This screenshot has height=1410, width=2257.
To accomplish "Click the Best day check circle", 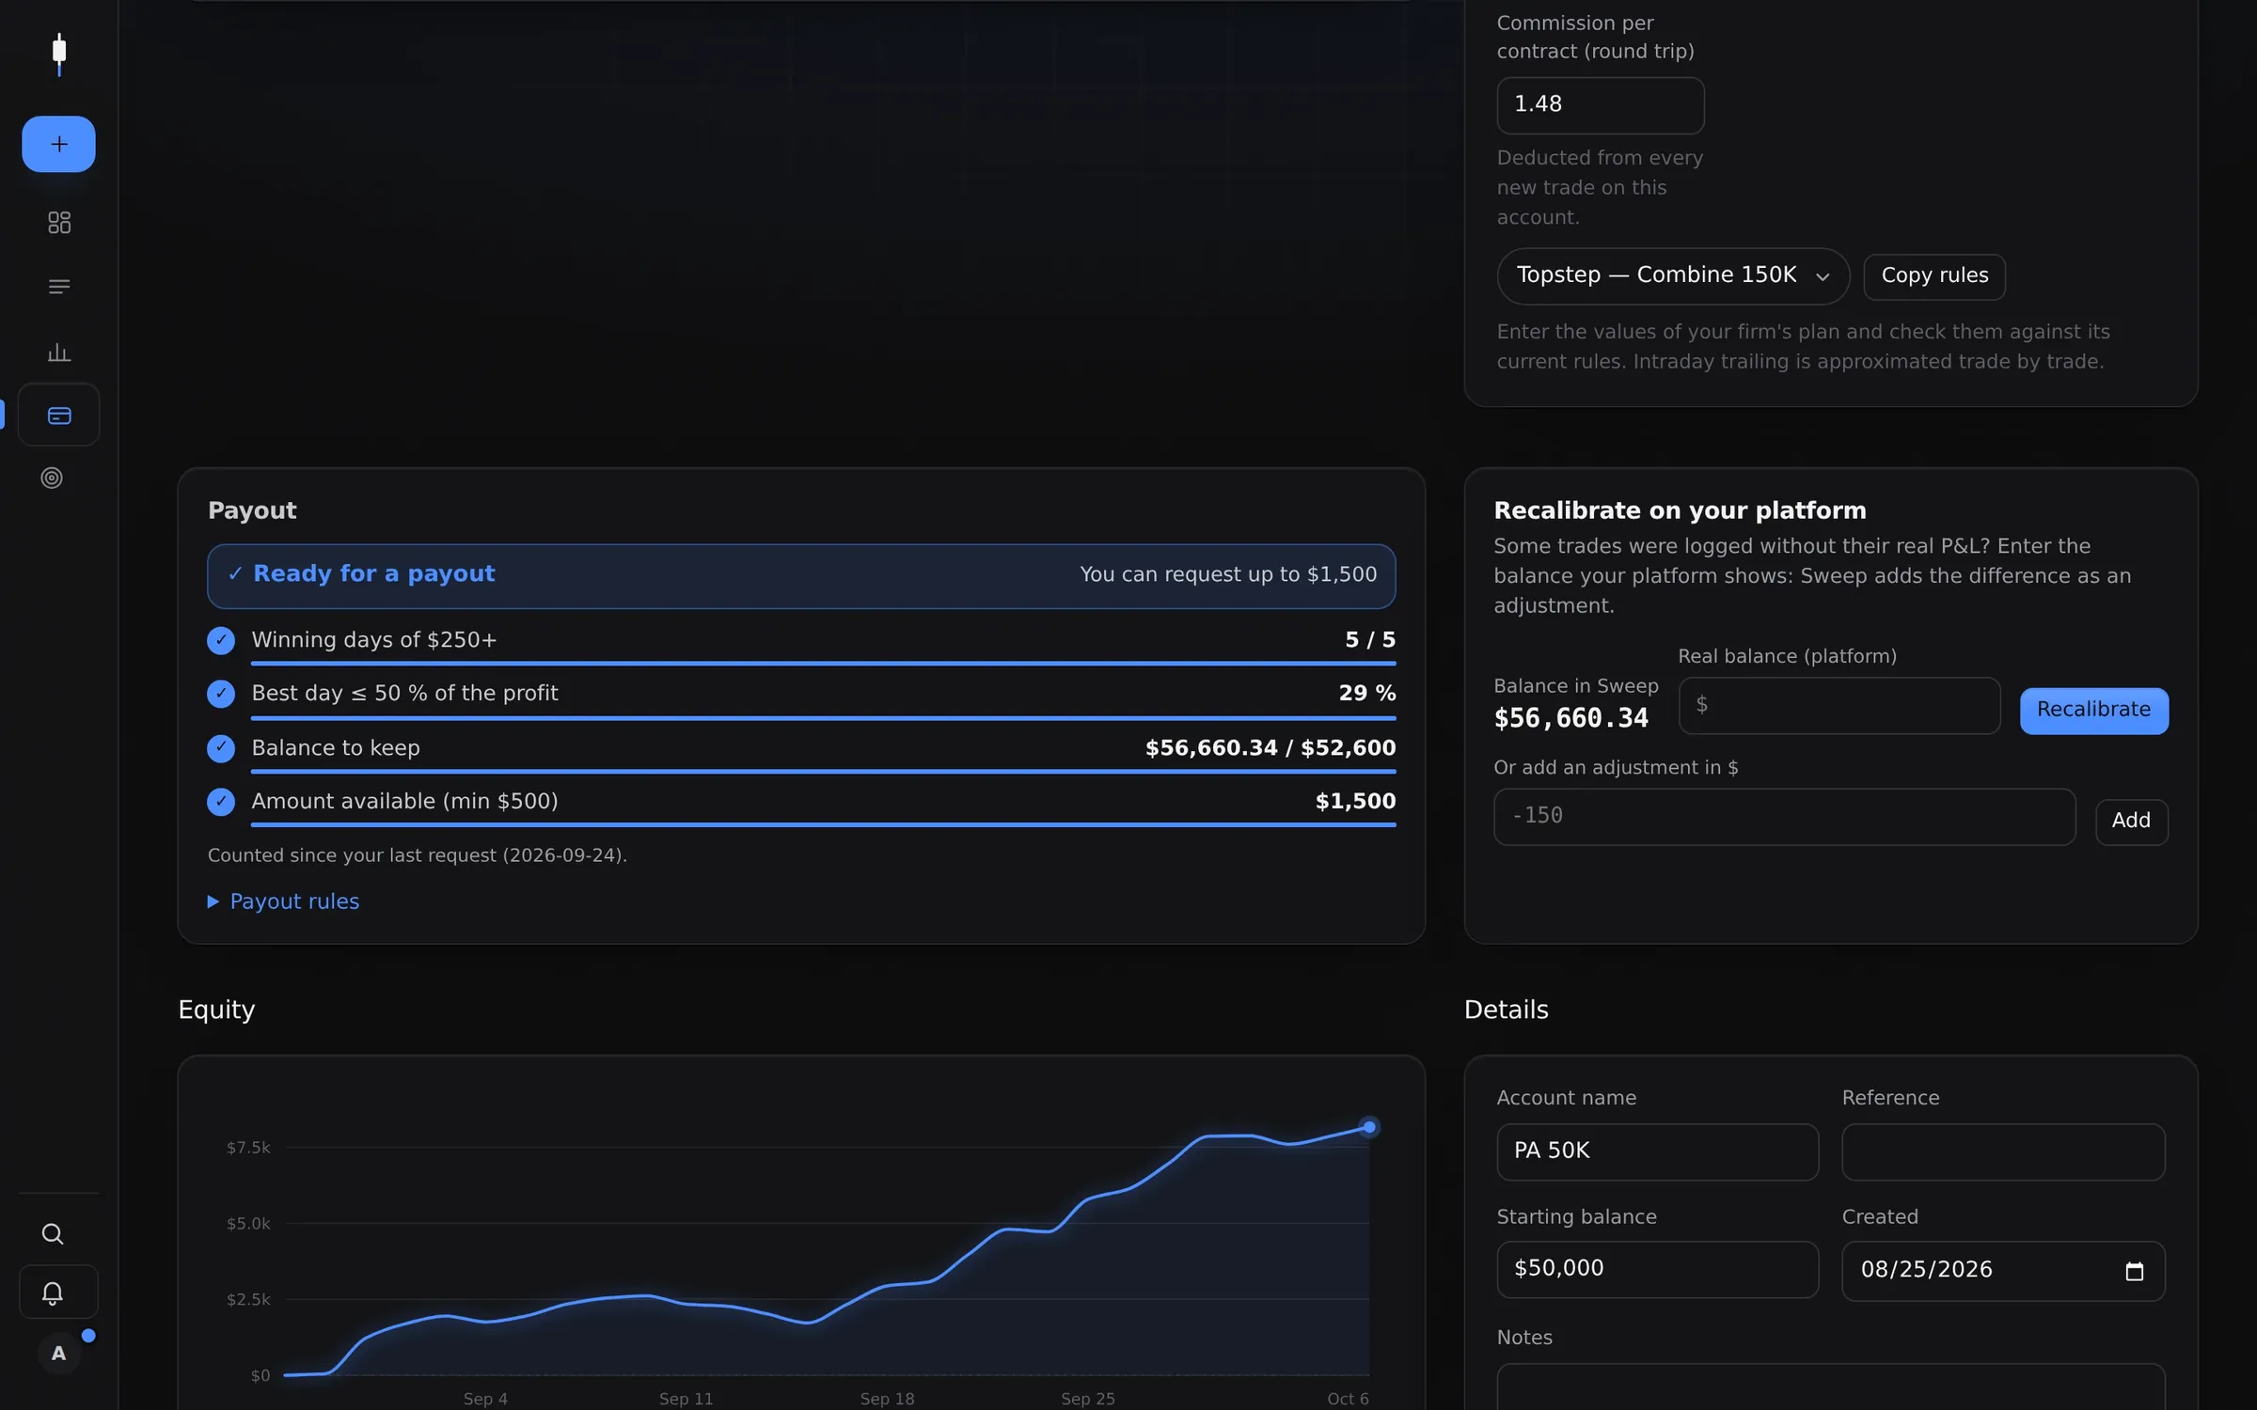I will [x=221, y=694].
